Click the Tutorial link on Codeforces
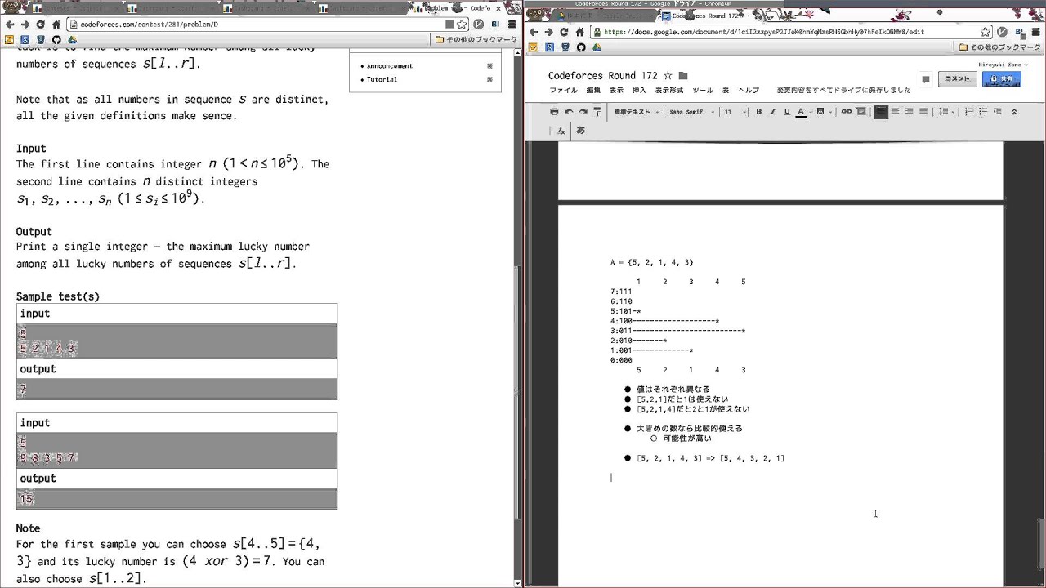The height and width of the screenshot is (588, 1046). point(382,79)
